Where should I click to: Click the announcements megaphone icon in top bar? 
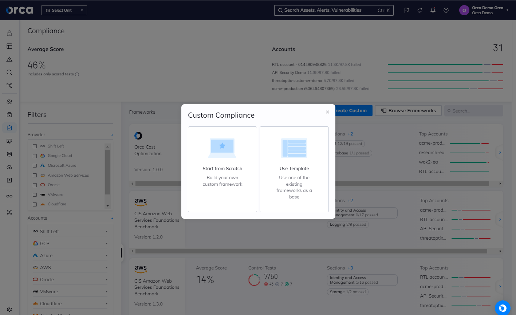[x=420, y=10]
